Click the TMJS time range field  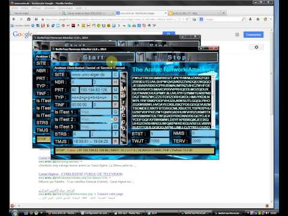coord(92,142)
